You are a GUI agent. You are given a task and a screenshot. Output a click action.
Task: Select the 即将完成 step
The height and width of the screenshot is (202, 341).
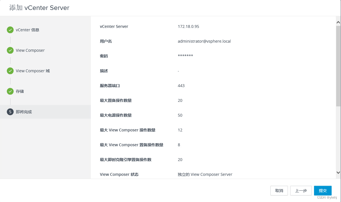pos(45,112)
